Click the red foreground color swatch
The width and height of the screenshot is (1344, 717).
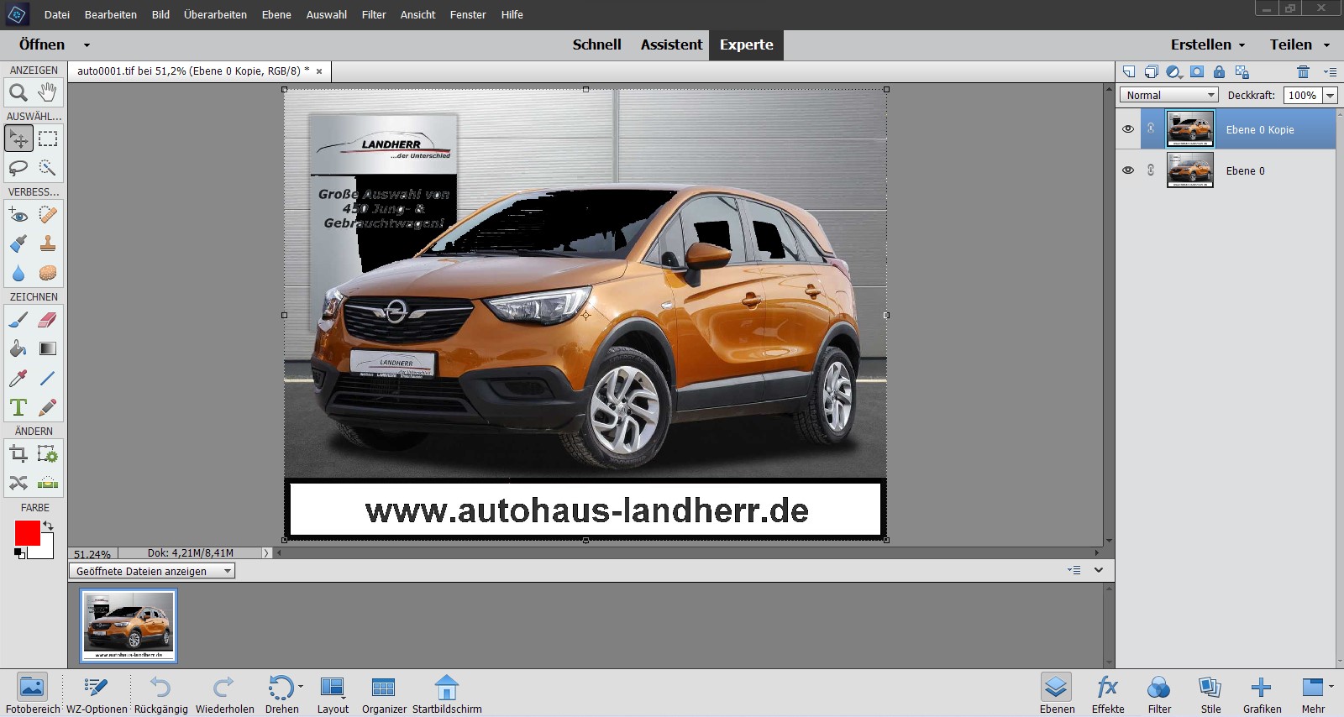click(x=27, y=533)
